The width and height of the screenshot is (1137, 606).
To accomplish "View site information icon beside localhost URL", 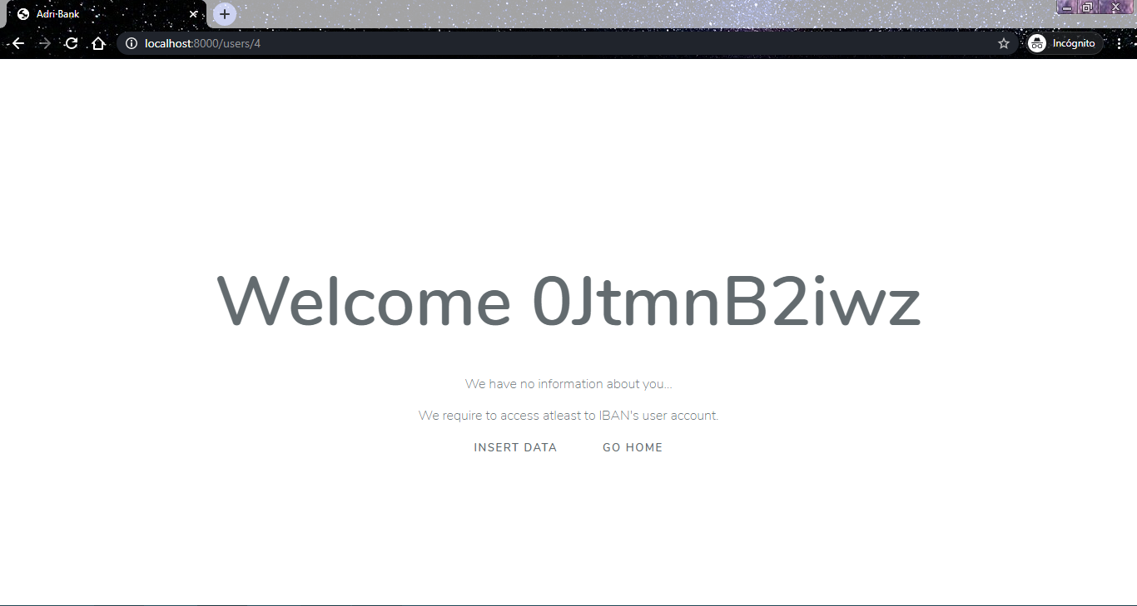I will 131,43.
